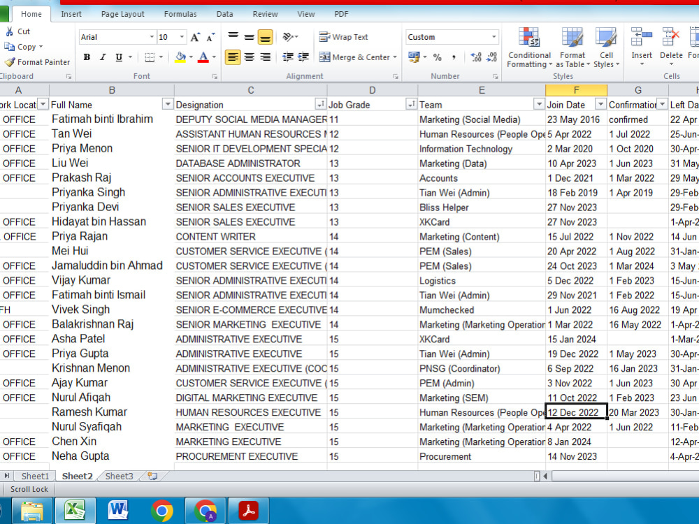Apply Comma Style format
This screenshot has height=524, width=699.
[x=454, y=57]
